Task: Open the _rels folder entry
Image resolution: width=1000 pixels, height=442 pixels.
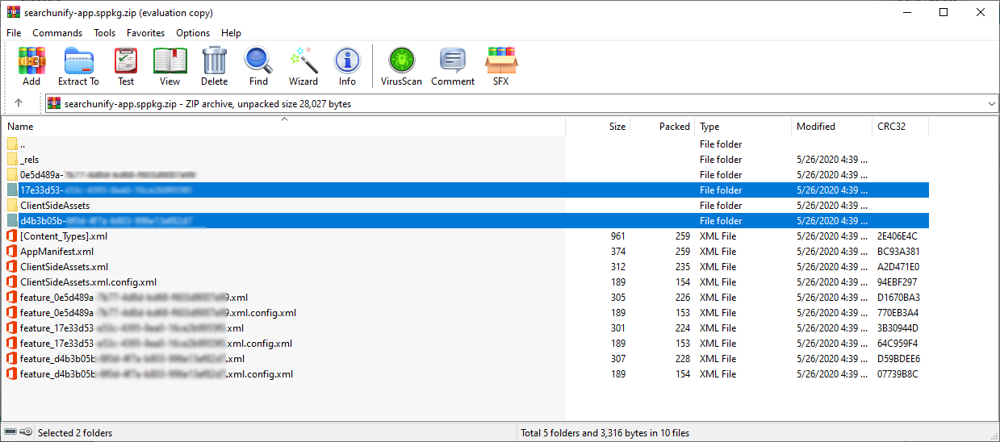Action: coord(30,160)
